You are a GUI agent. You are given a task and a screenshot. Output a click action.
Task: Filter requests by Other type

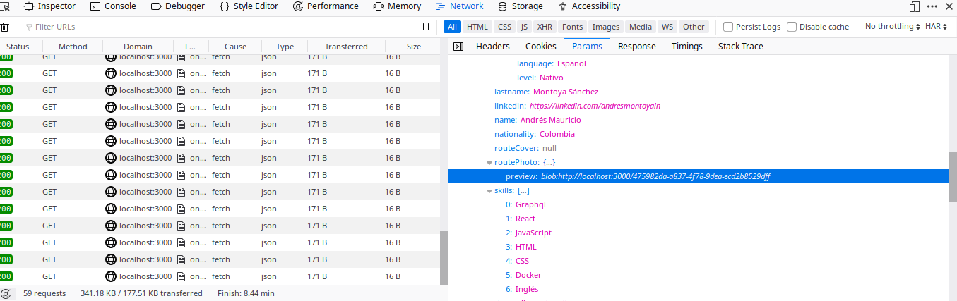694,27
